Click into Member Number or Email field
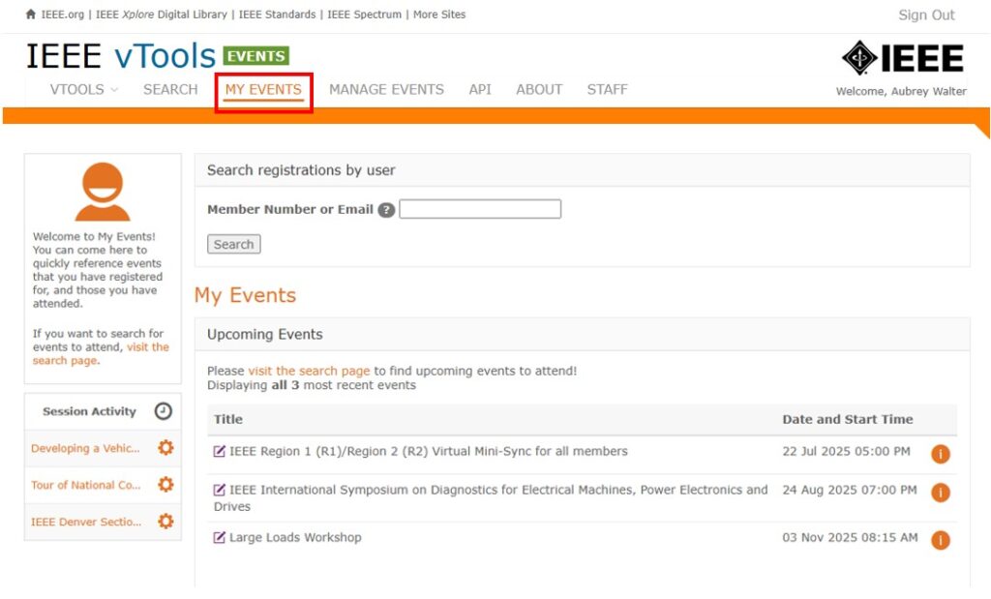The height and width of the screenshot is (599, 991). pyautogui.click(x=480, y=209)
